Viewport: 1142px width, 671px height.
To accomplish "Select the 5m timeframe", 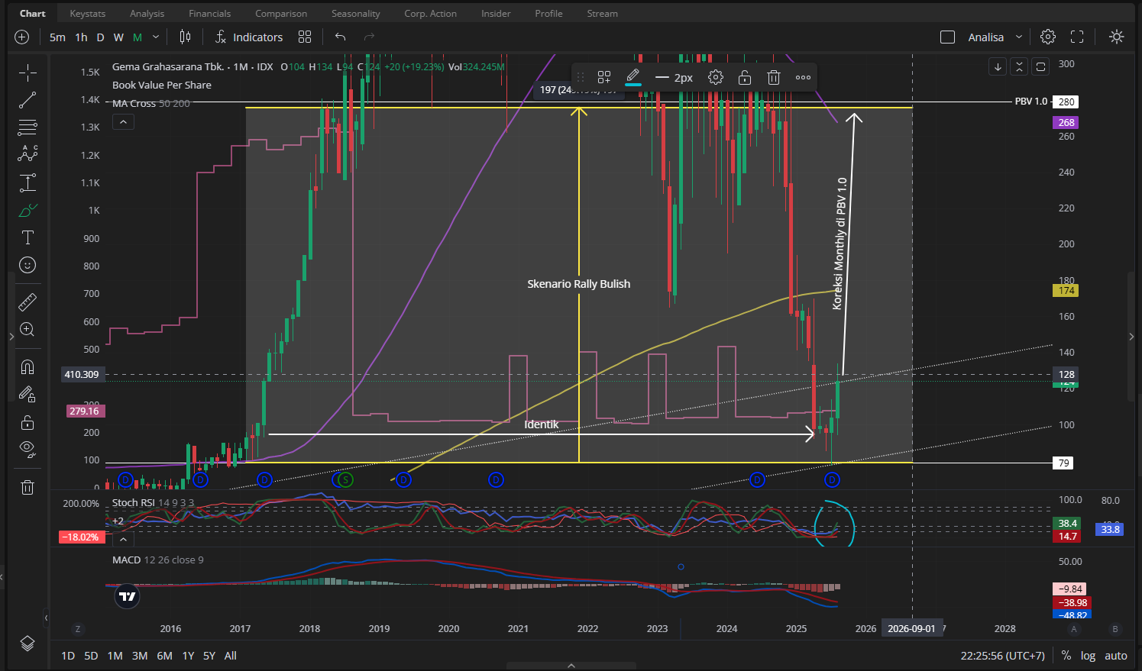I will coord(57,37).
